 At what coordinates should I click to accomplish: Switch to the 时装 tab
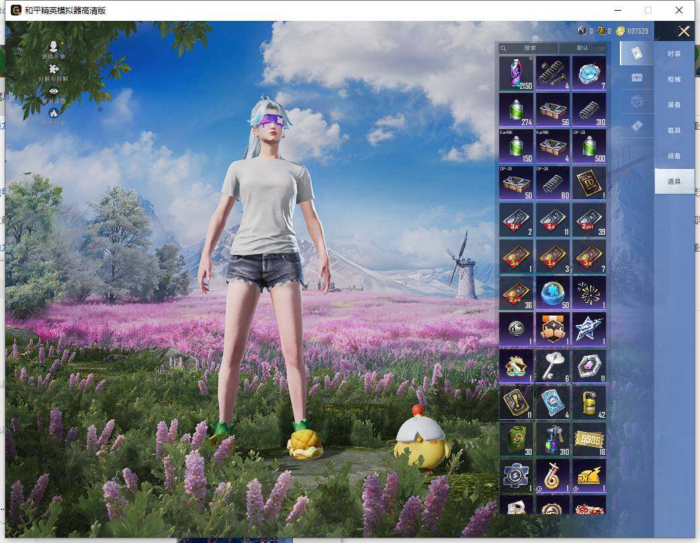click(x=674, y=54)
